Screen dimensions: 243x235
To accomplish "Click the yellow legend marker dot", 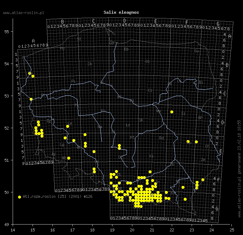I will coord(20,197).
